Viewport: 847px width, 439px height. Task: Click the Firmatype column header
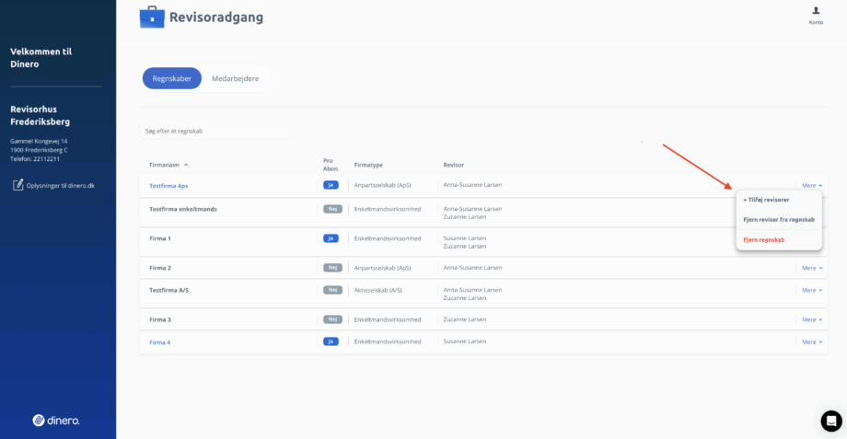click(368, 165)
